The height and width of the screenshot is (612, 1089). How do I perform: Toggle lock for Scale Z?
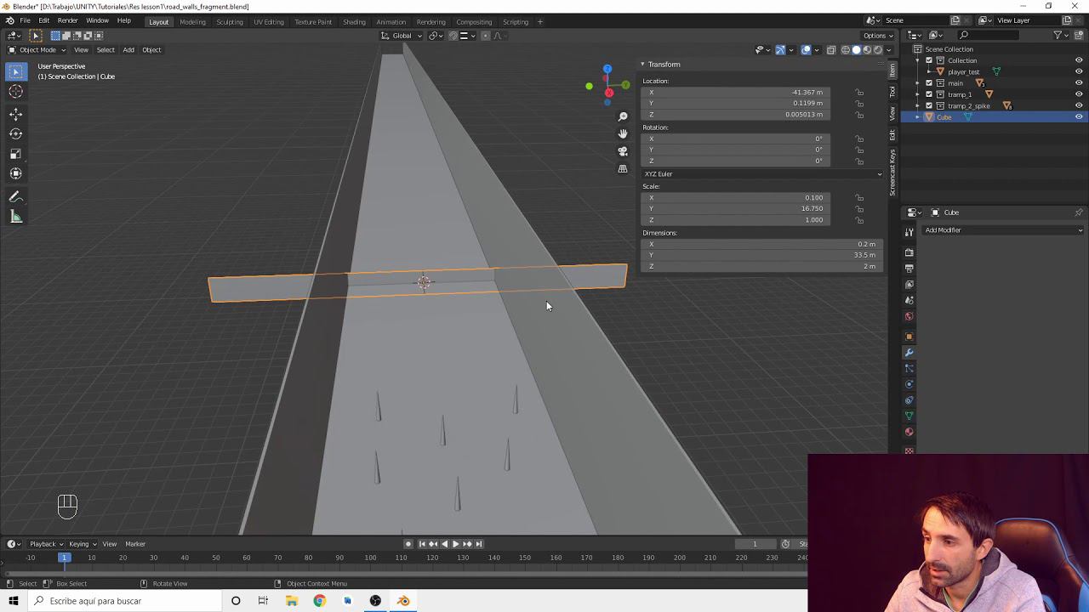click(x=859, y=220)
